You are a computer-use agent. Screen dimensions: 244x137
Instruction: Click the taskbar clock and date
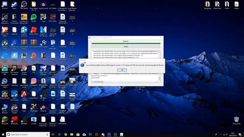pyautogui.click(x=233, y=134)
